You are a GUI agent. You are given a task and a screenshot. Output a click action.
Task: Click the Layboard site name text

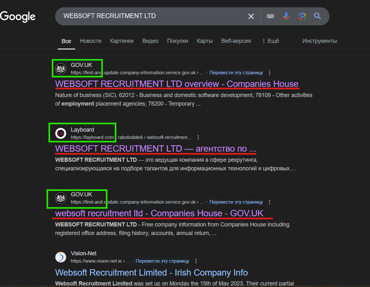coord(82,130)
